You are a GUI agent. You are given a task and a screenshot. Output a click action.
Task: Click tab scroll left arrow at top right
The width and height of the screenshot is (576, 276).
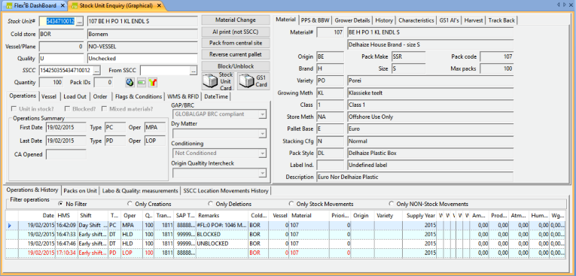click(559, 5)
